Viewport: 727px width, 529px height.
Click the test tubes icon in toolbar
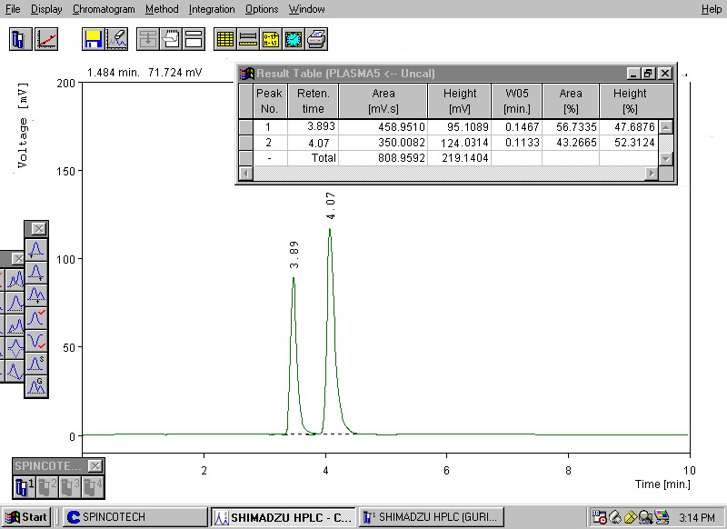point(22,39)
